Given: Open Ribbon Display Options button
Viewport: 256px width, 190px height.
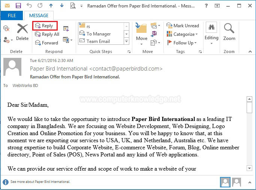Looking at the screenshot, I should pos(217,6).
